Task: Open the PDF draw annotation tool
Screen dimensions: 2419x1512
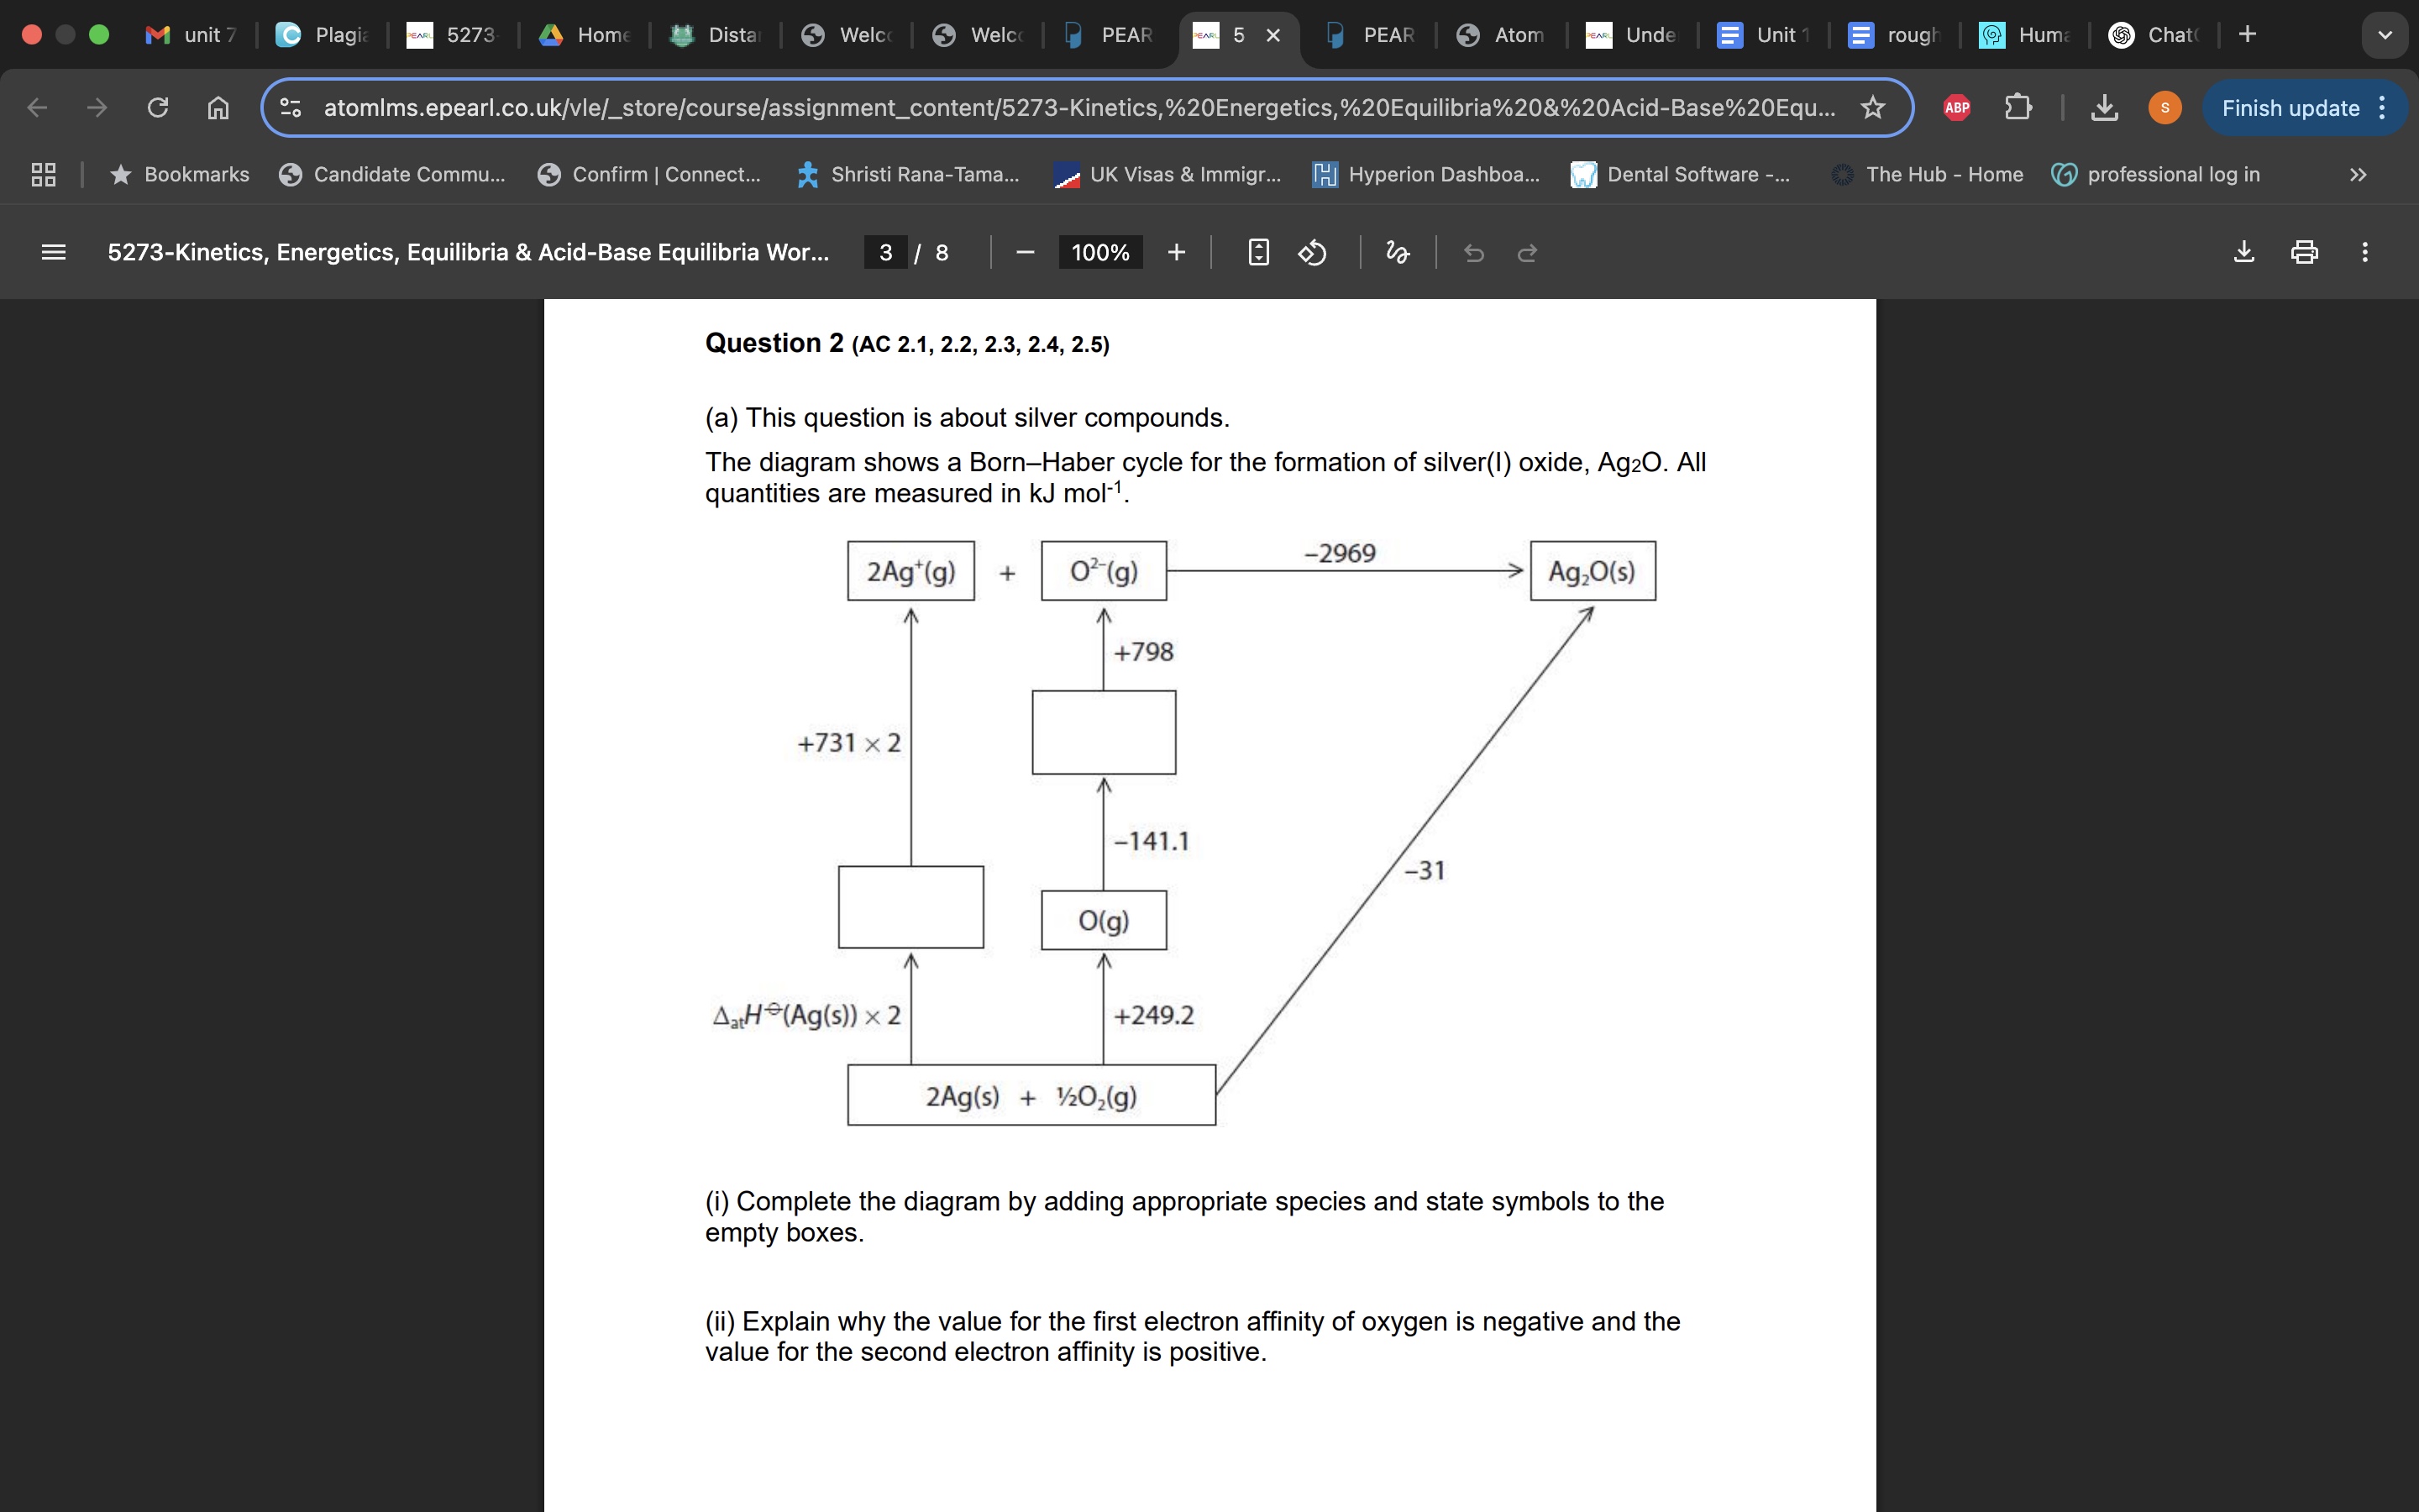Action: click(x=1398, y=252)
